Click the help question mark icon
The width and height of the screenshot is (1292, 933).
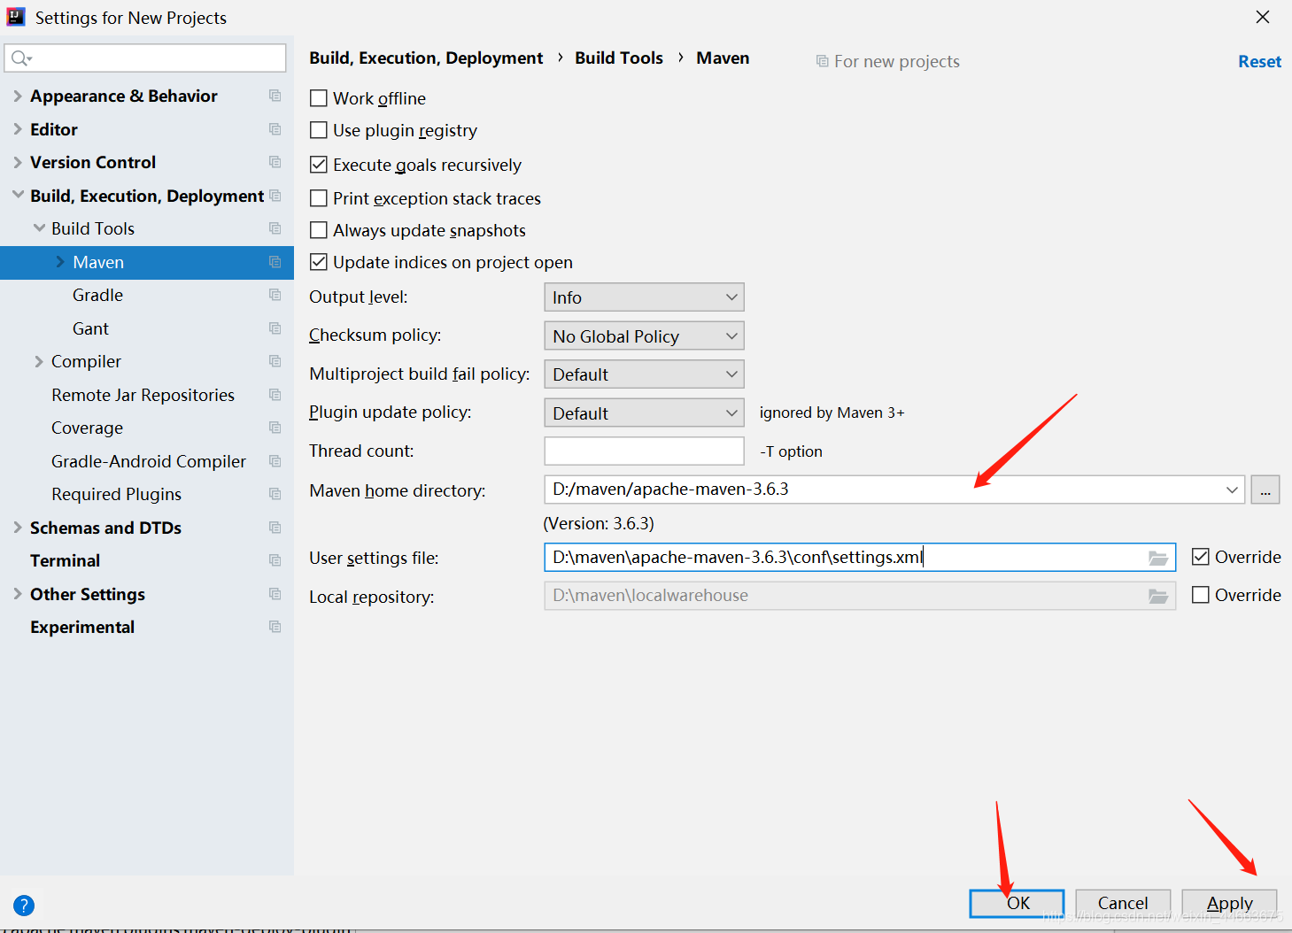[24, 906]
